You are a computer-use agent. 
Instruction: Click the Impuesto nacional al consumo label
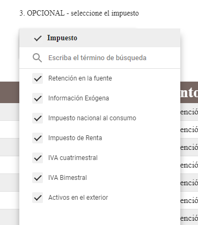[92, 118]
